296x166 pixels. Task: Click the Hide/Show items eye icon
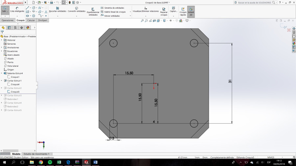pos(171,21)
